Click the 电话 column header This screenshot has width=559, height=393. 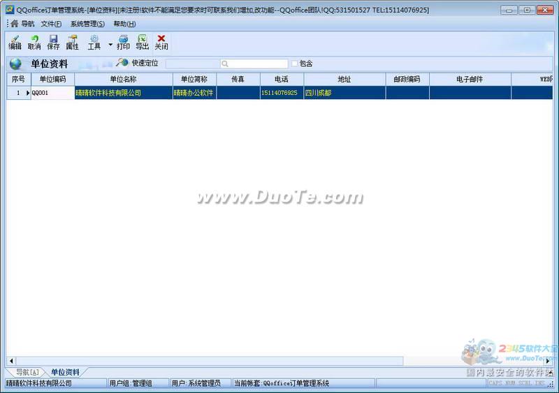[282, 79]
